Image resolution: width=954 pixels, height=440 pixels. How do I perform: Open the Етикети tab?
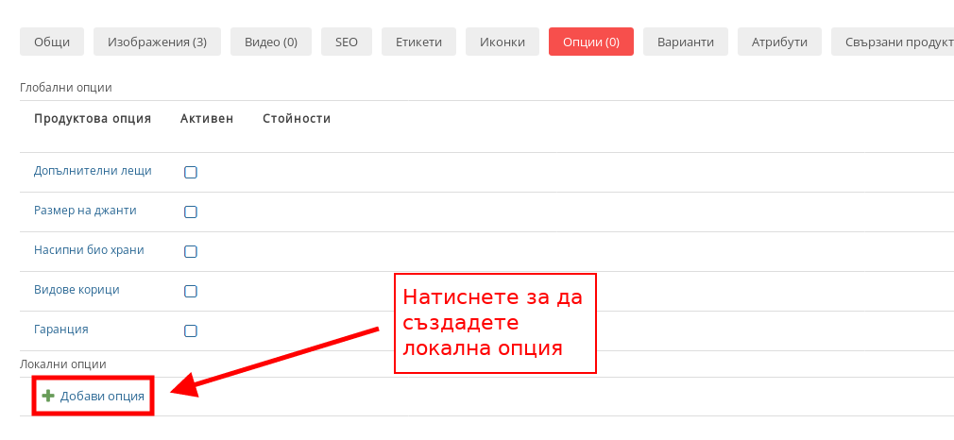click(x=418, y=42)
